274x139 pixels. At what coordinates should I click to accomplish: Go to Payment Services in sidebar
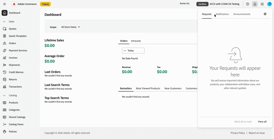point(18,51)
